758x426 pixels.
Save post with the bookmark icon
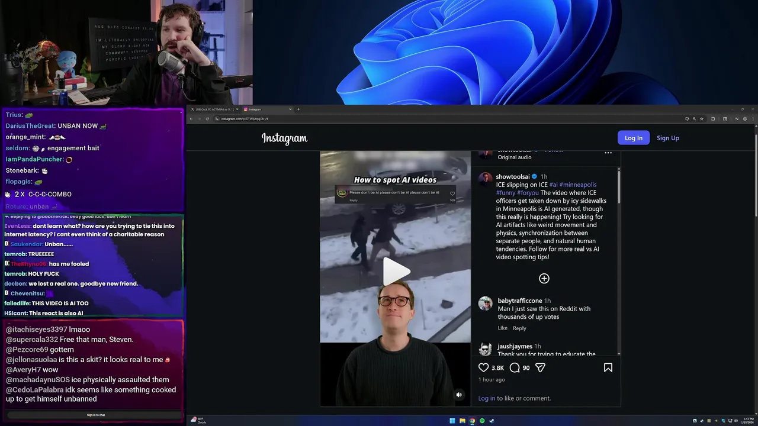[608, 367]
